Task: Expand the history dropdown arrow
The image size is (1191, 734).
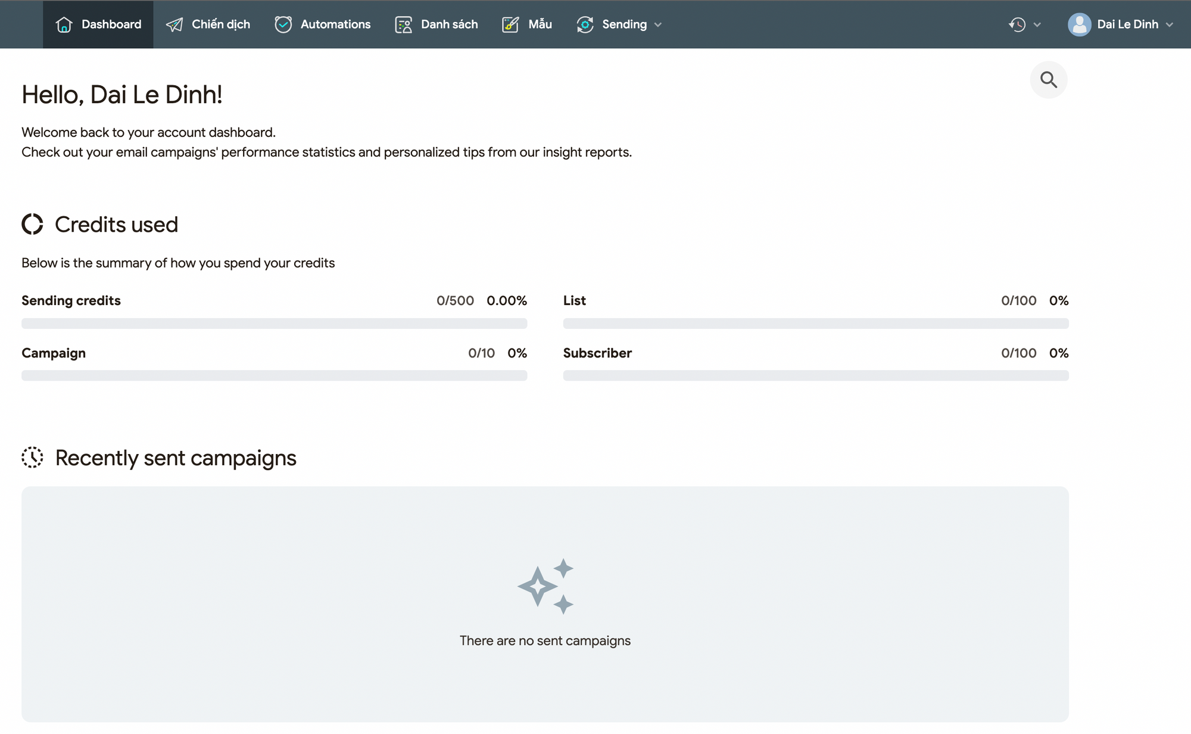Action: pos(1037,25)
